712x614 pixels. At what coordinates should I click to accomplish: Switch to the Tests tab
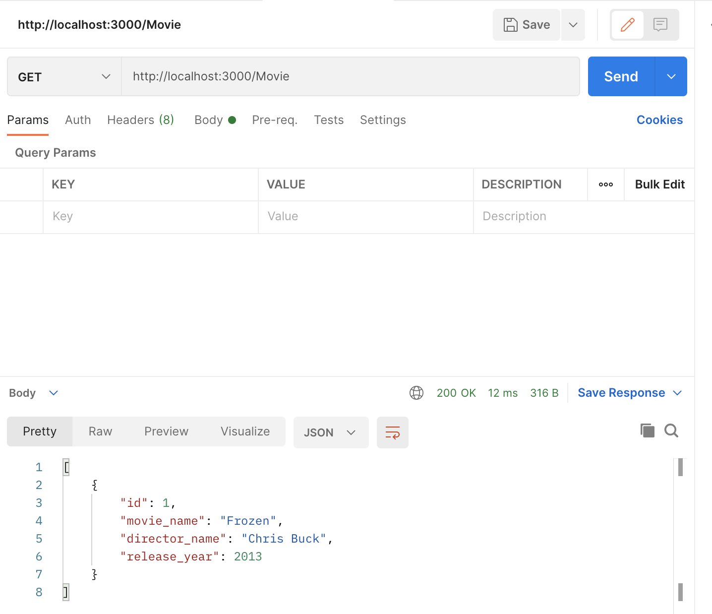tap(329, 120)
